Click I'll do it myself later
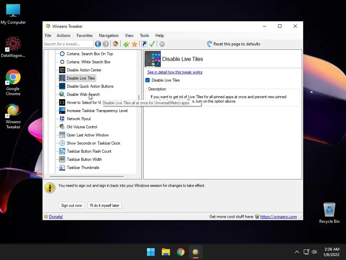Screen dimensions: 346x260 105,205
